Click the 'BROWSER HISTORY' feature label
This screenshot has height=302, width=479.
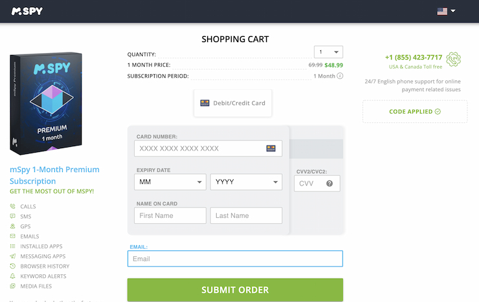pos(45,266)
